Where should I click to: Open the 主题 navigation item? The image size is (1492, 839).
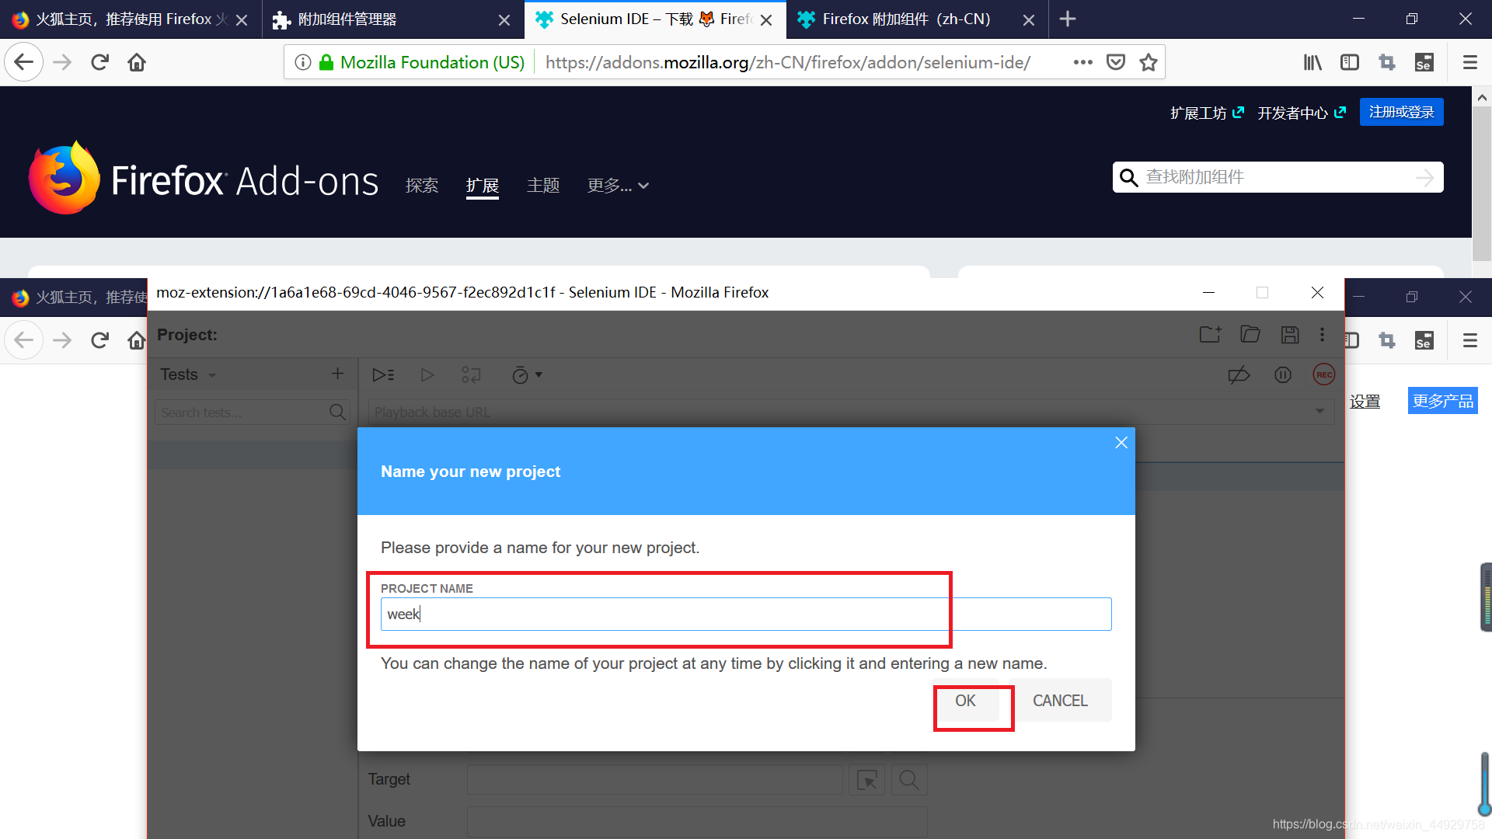click(543, 186)
